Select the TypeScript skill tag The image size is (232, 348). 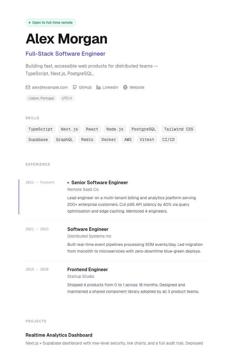41,129
